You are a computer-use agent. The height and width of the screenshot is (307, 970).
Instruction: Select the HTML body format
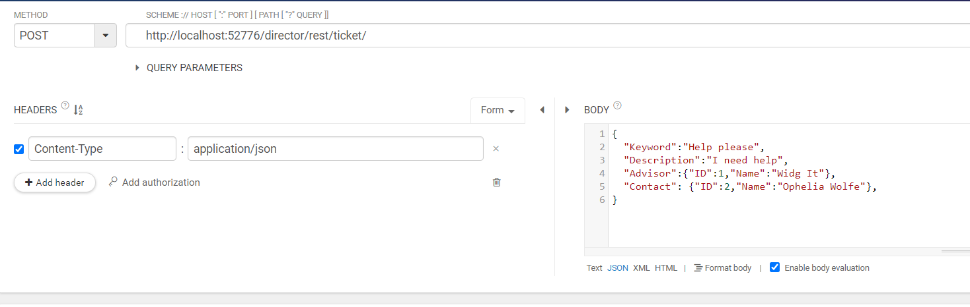[x=666, y=268]
